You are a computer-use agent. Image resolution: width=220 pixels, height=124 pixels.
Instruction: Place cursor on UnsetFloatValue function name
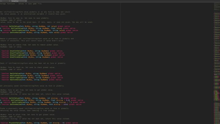pyautogui.click(x=17, y=53)
